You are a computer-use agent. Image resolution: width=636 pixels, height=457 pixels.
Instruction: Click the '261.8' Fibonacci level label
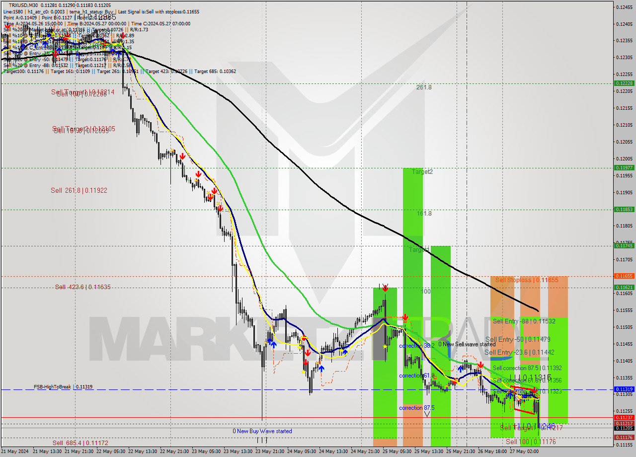424,87
